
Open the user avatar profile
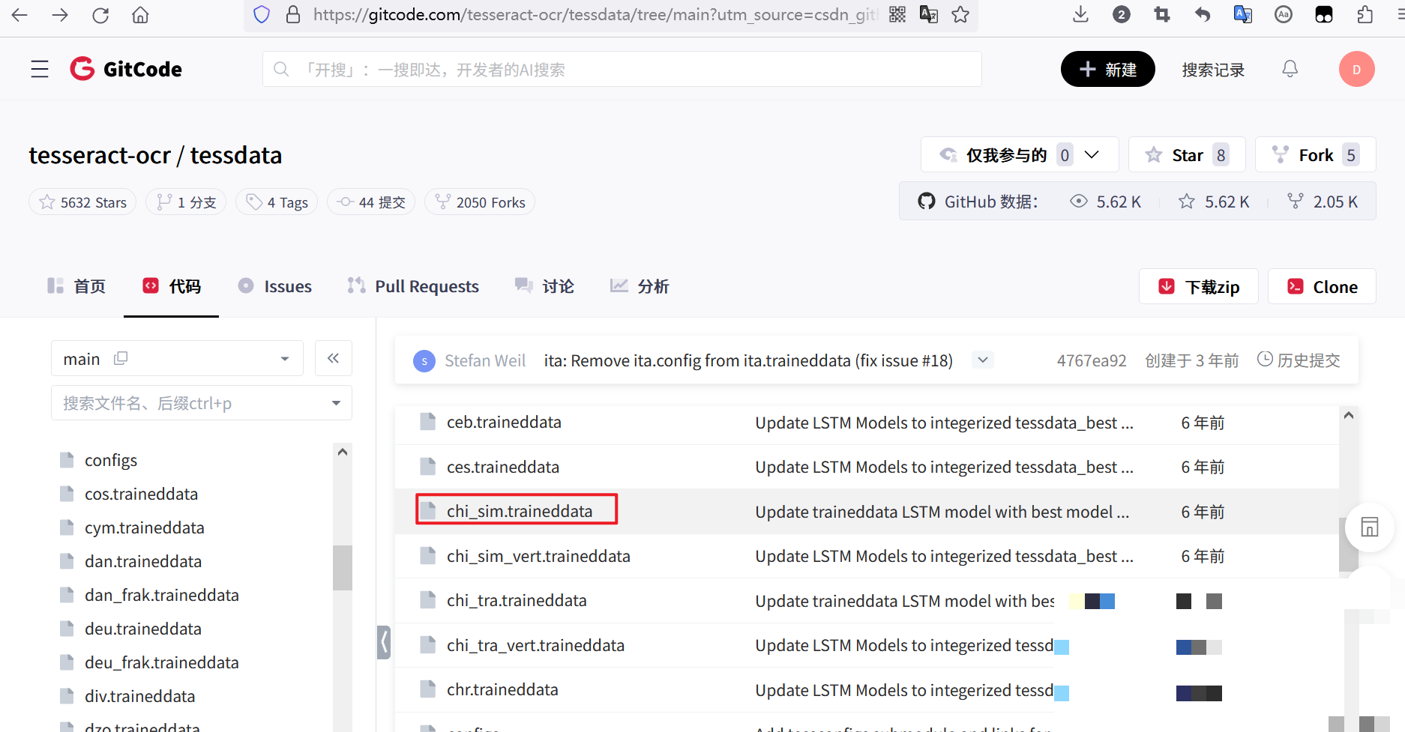(1356, 69)
